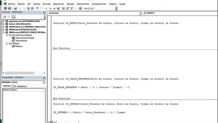Save the workbook with the floppy icon

point(15,8)
